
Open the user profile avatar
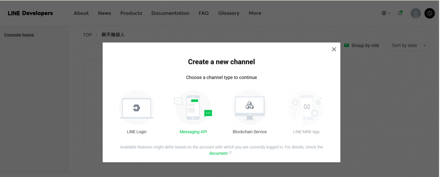coord(416,13)
